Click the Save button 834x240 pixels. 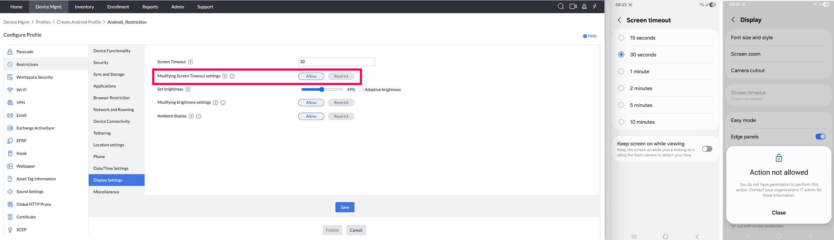coord(345,207)
